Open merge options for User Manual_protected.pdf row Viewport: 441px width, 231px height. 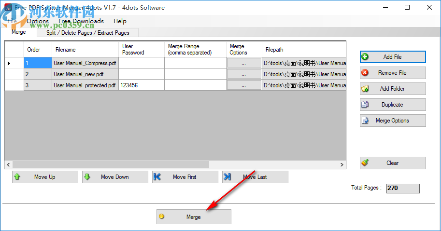pos(244,85)
